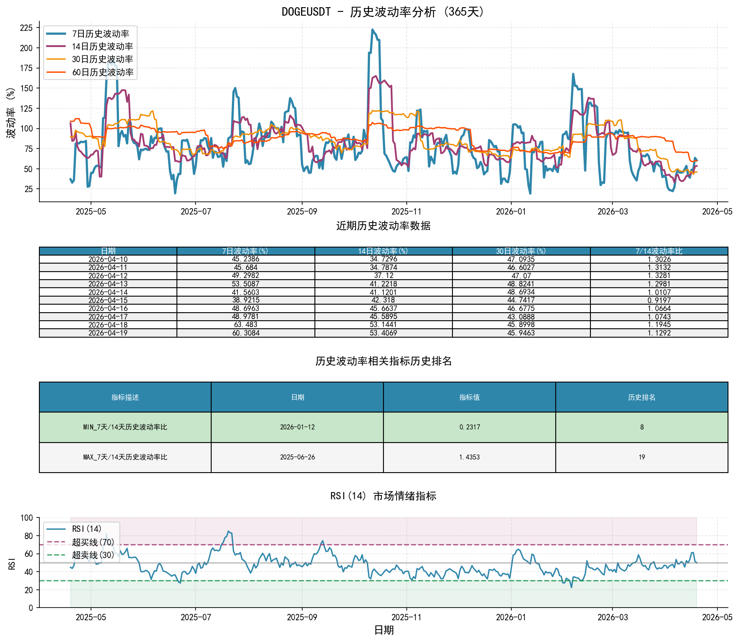Click the 63.483 value cell

[x=246, y=325]
